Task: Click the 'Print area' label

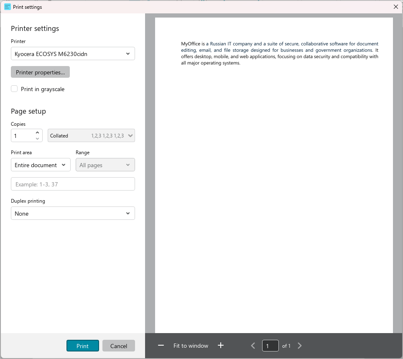Action: click(21, 153)
